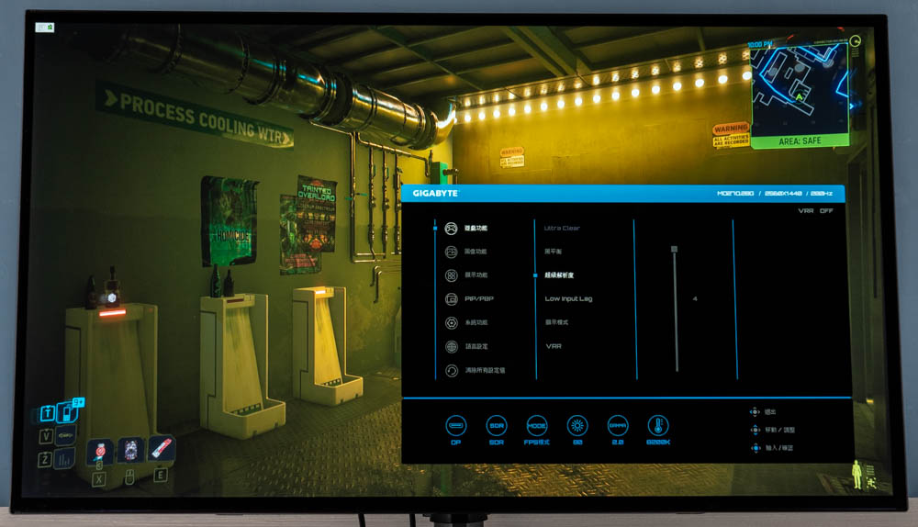Viewport: 918px width, 527px height.
Task: Toggle the Low Input Lag setting
Action: coord(568,299)
